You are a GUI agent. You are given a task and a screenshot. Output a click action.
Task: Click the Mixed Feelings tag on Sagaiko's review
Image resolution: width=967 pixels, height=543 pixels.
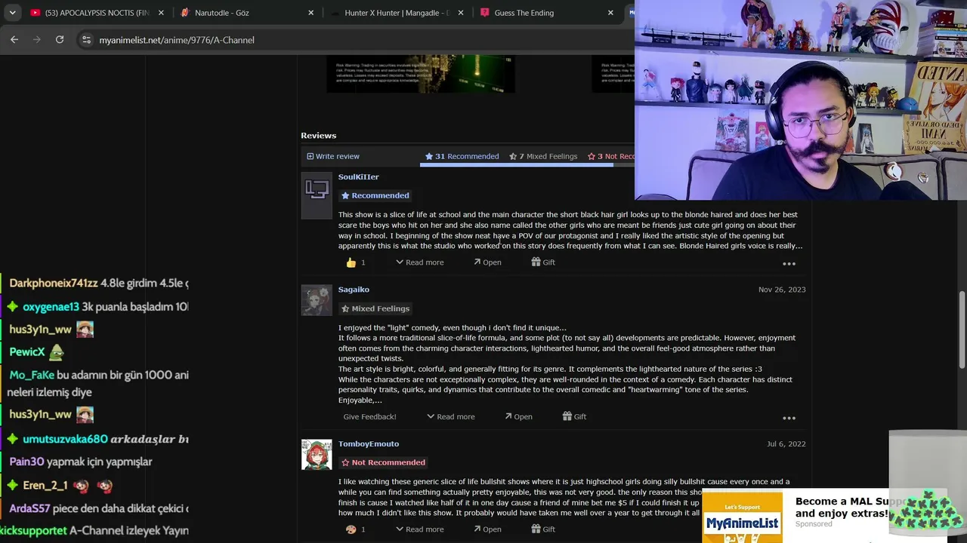tap(375, 308)
